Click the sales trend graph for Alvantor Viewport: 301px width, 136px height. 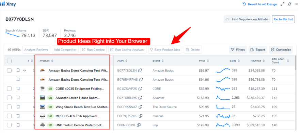tap(224, 98)
